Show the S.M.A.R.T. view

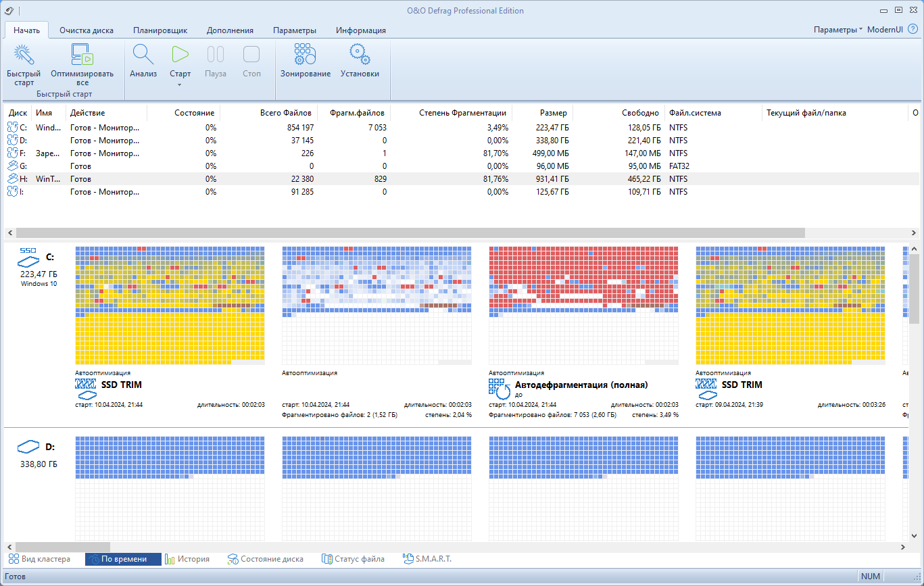[x=427, y=559]
